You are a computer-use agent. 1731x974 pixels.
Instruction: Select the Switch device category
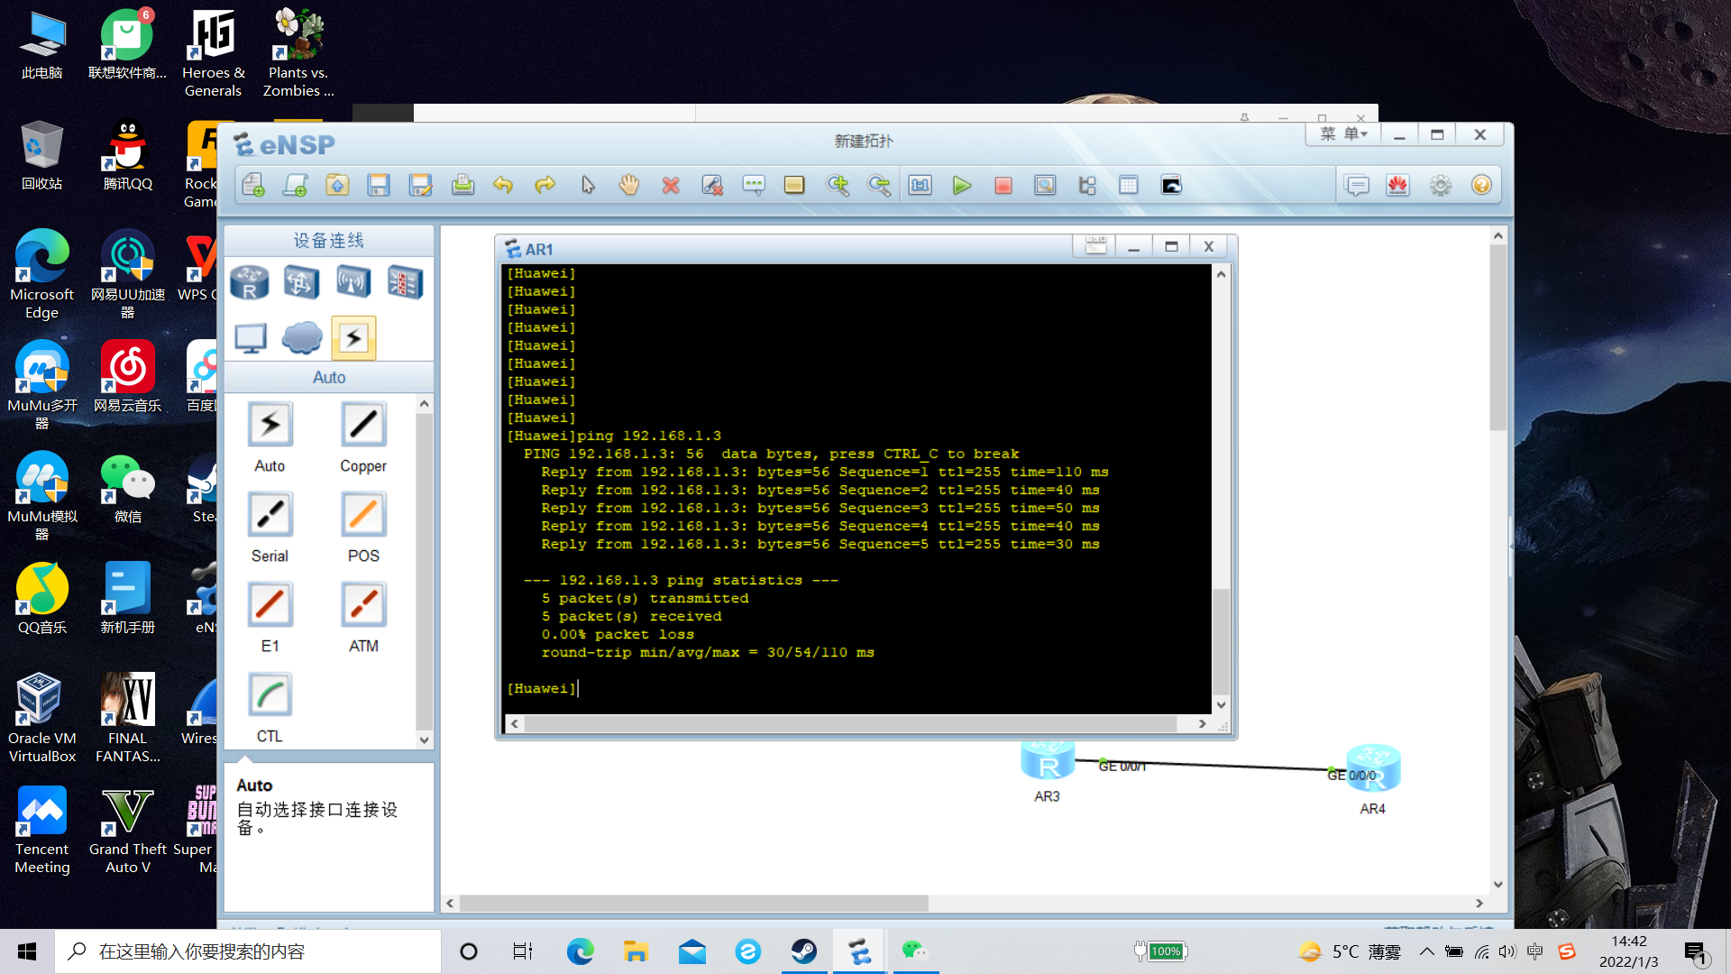301,283
